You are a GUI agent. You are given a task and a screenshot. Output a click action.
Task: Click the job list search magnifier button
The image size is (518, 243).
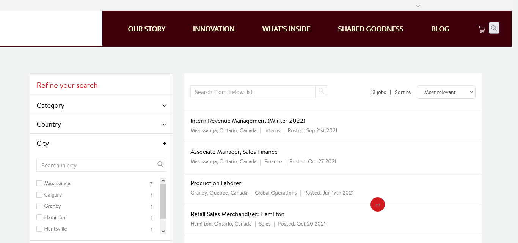click(x=321, y=91)
